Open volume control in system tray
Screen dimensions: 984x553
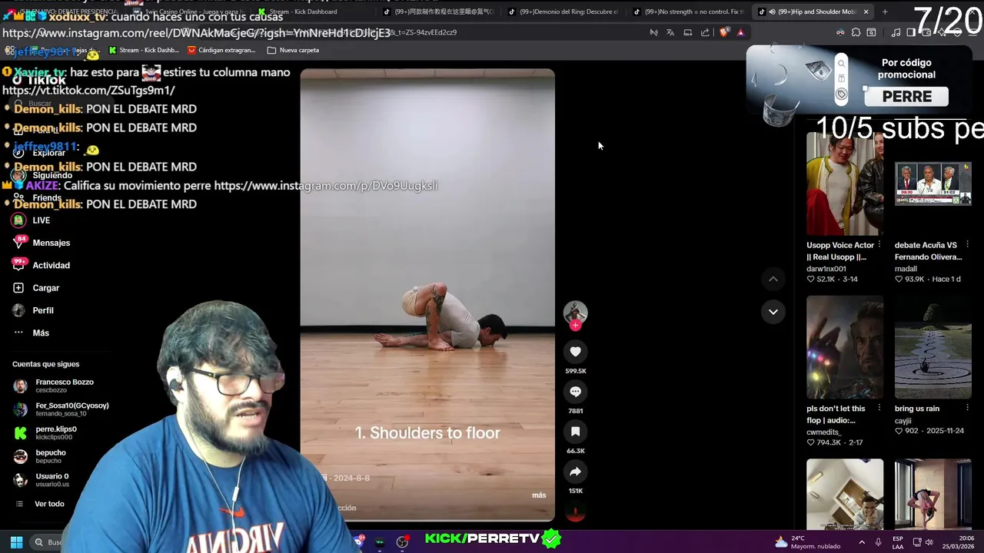929,542
